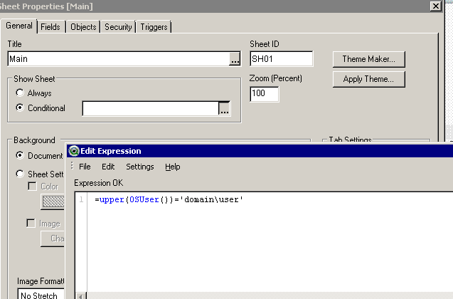Open the File menu in Edit Expression
Screen dimensions: 453x299
click(85, 167)
